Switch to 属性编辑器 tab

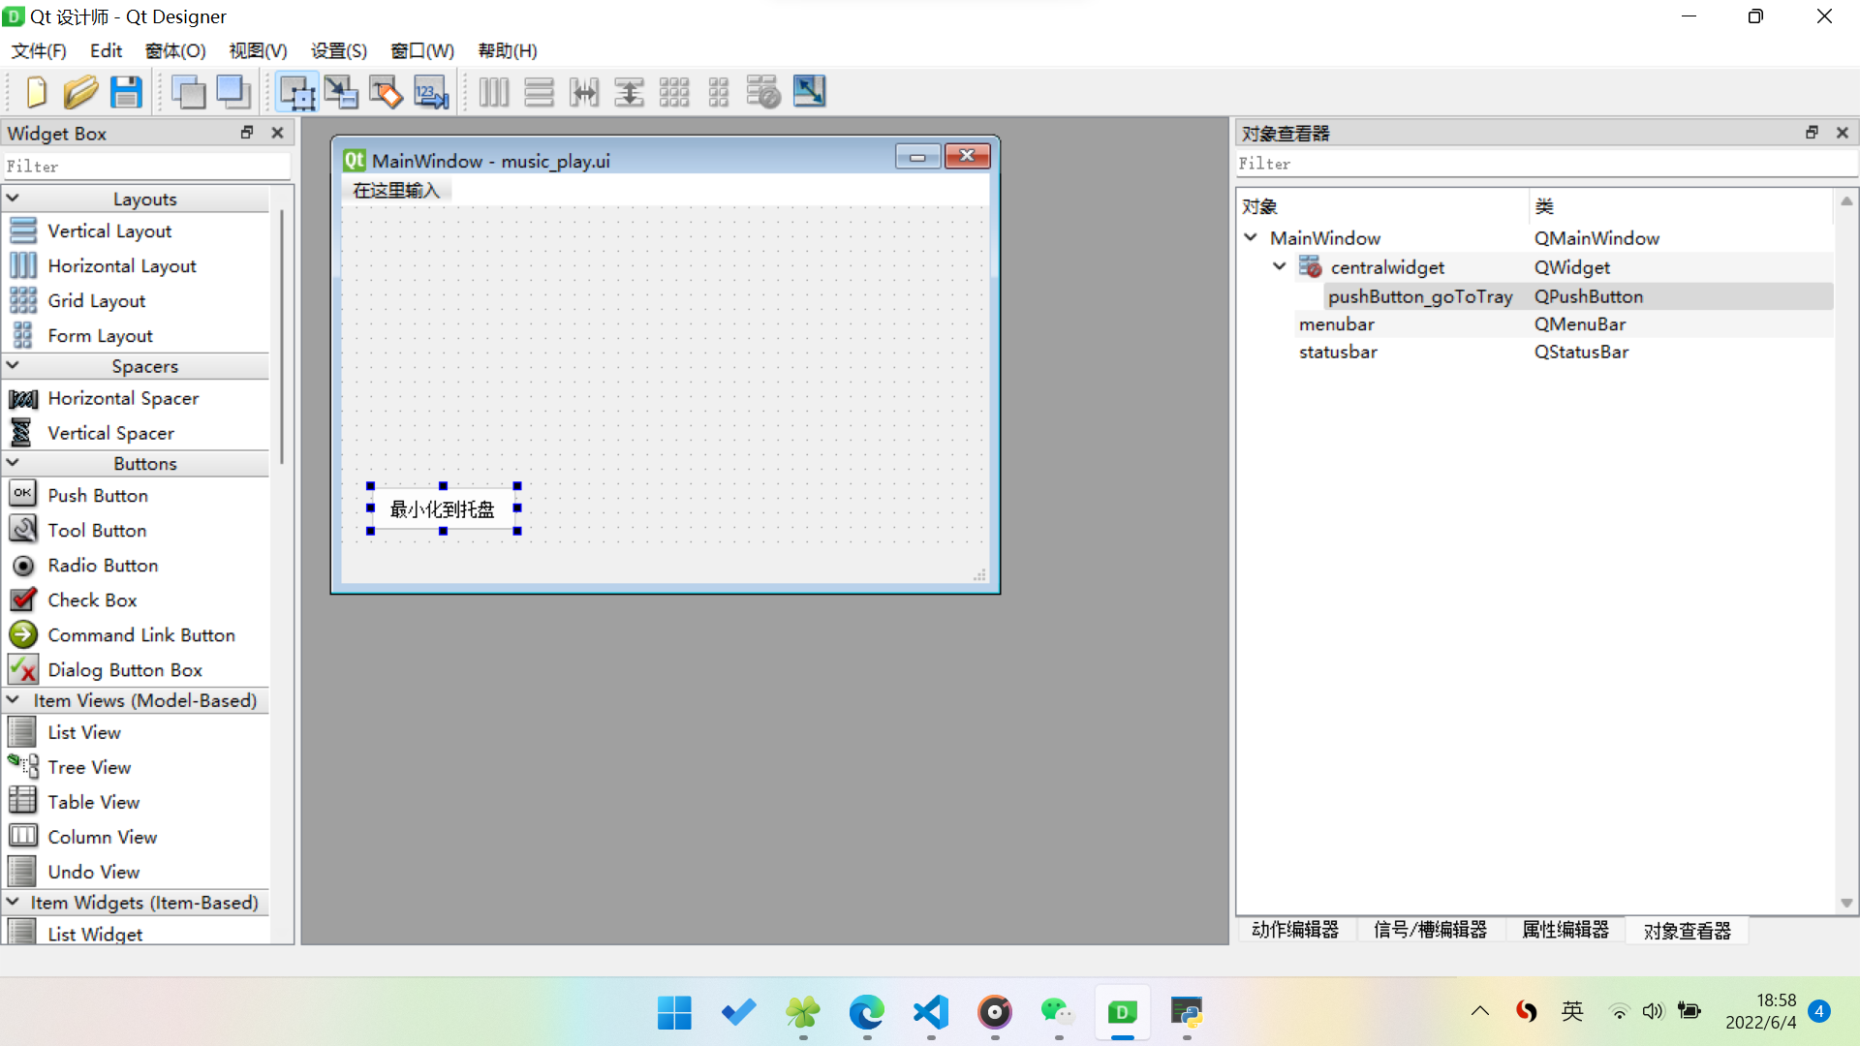click(x=1565, y=930)
